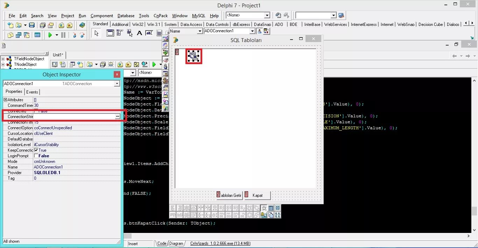
Task: Click the Help contents book icon
Action: click(x=82, y=25)
